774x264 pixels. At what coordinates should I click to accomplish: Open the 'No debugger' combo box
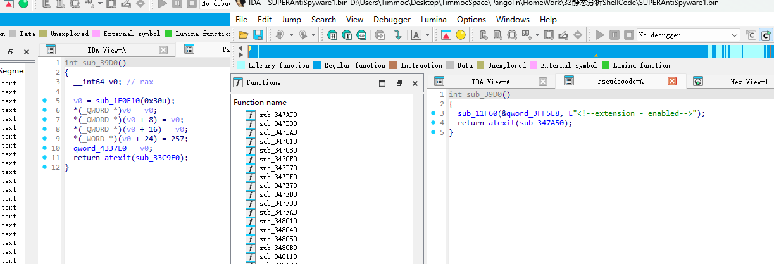point(688,35)
